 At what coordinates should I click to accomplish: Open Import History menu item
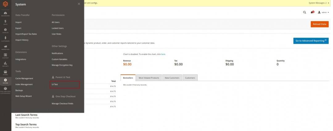click(22, 40)
